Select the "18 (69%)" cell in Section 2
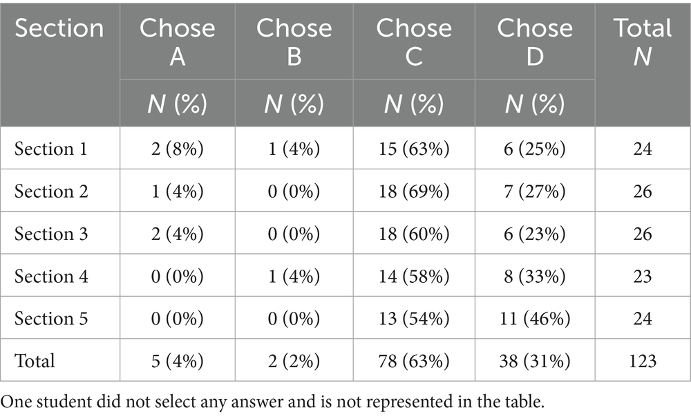 [x=414, y=192]
